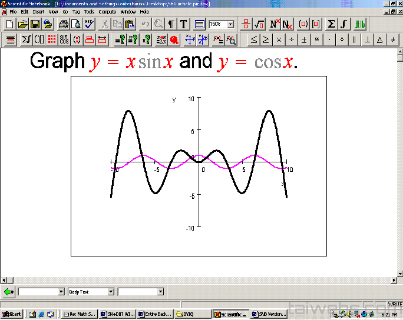Open the 150% zoom factor dropdown
Screen dimensions: 403x320
point(230,24)
